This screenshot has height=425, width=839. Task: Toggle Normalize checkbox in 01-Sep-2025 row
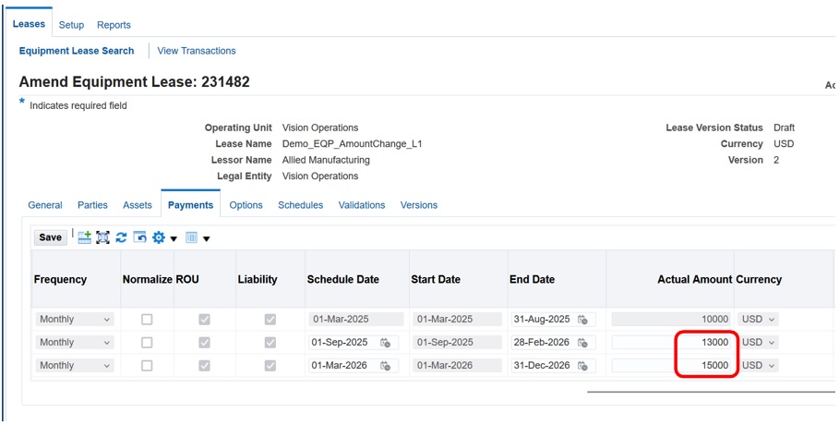click(x=147, y=343)
